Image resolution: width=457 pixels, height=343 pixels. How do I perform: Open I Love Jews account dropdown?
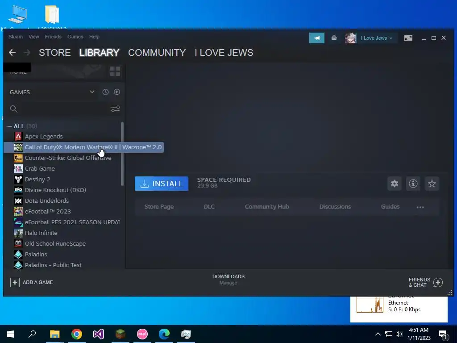click(377, 38)
